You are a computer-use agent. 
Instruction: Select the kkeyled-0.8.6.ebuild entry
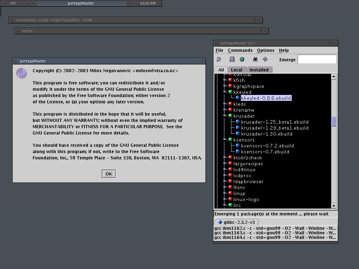pos(266,98)
